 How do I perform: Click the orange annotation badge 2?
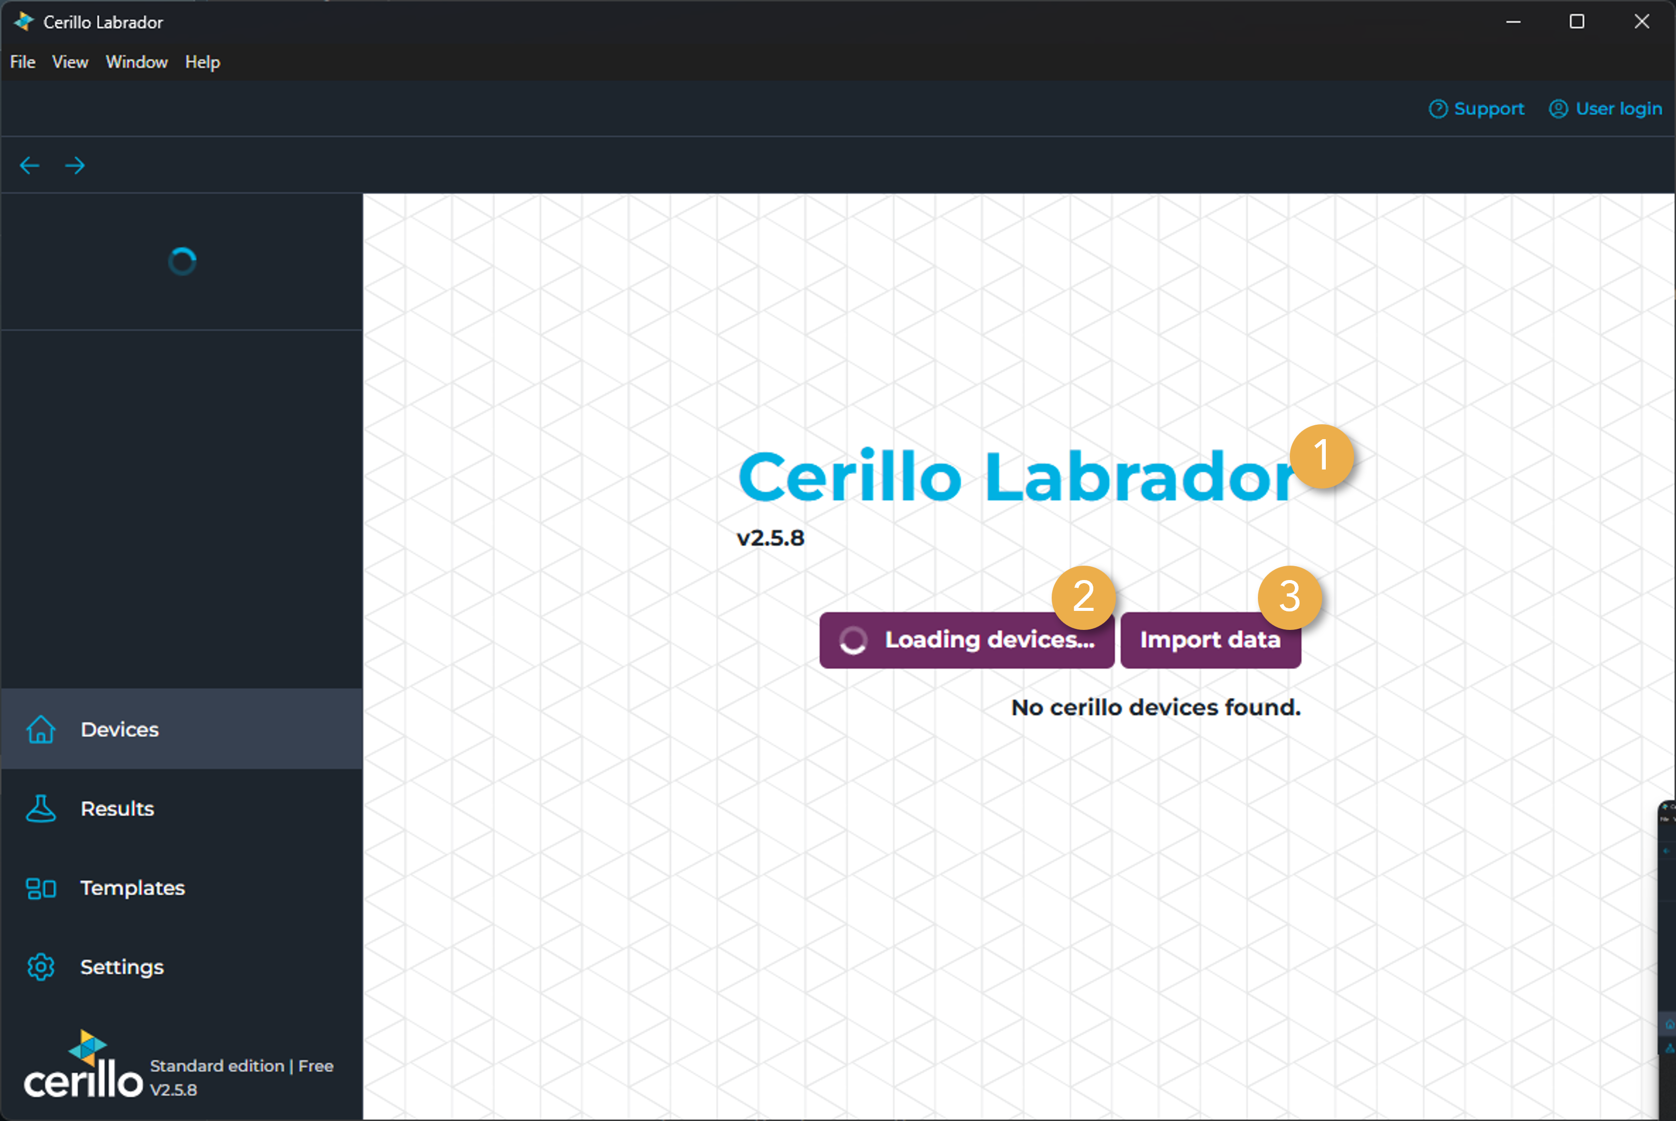1083,597
